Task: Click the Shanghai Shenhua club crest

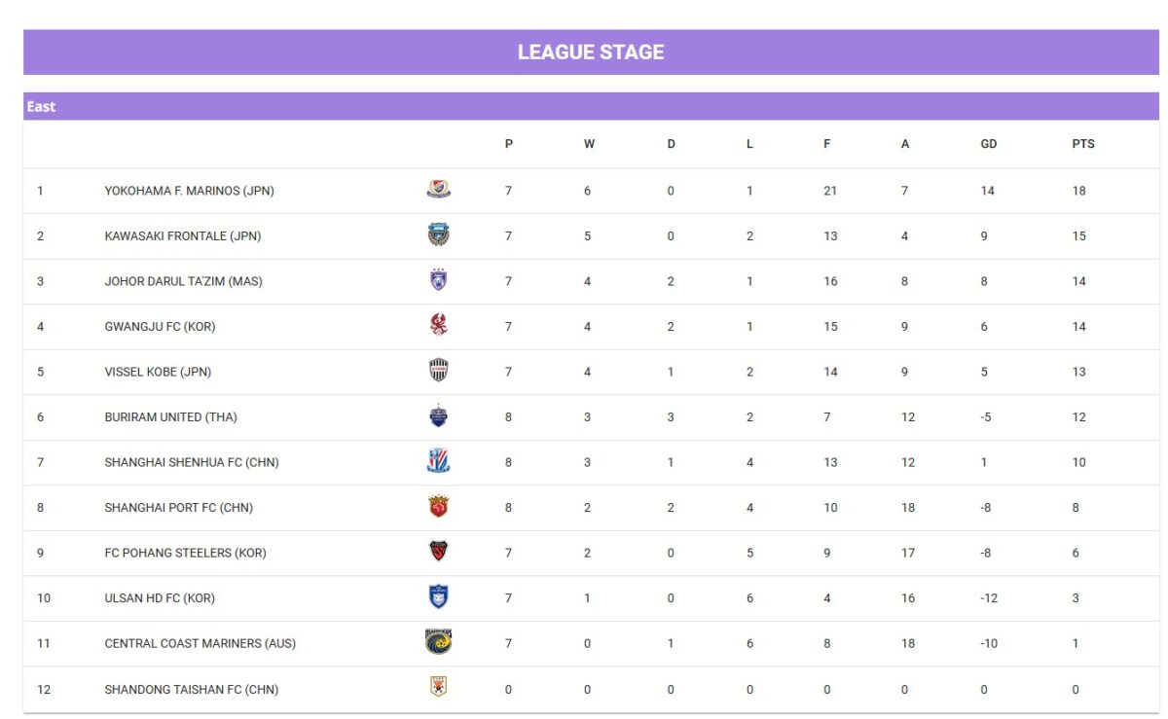Action: click(438, 461)
